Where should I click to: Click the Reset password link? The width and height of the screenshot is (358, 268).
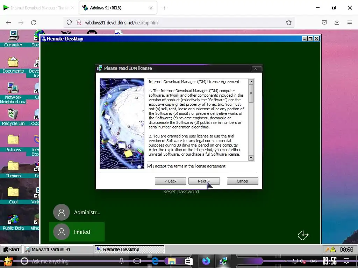(181, 192)
